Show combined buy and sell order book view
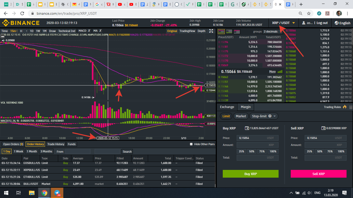The image size is (353, 198). pyautogui.click(x=221, y=31)
